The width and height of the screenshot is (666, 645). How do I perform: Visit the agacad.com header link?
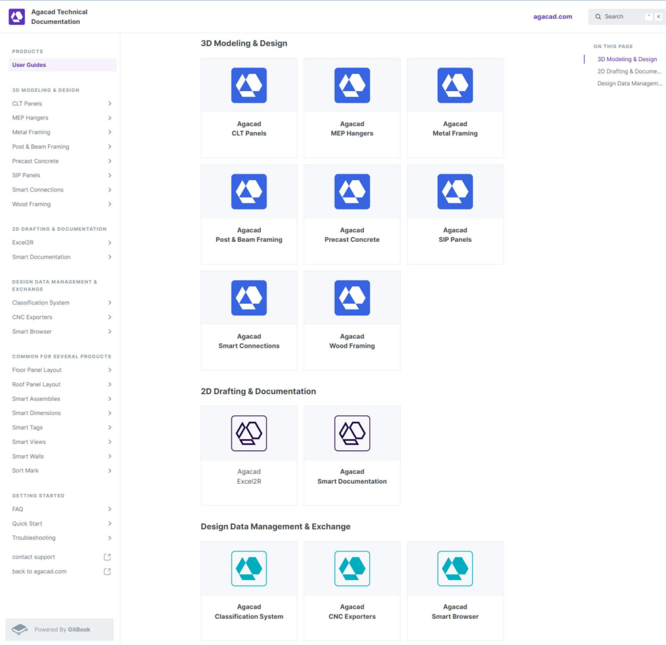pyautogui.click(x=553, y=16)
